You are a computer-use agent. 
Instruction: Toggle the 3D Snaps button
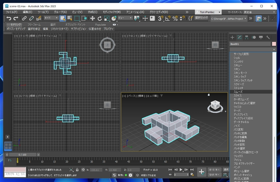161,18
